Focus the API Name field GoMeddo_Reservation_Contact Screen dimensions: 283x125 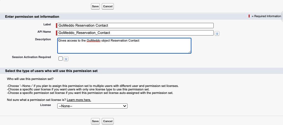coord(135,33)
